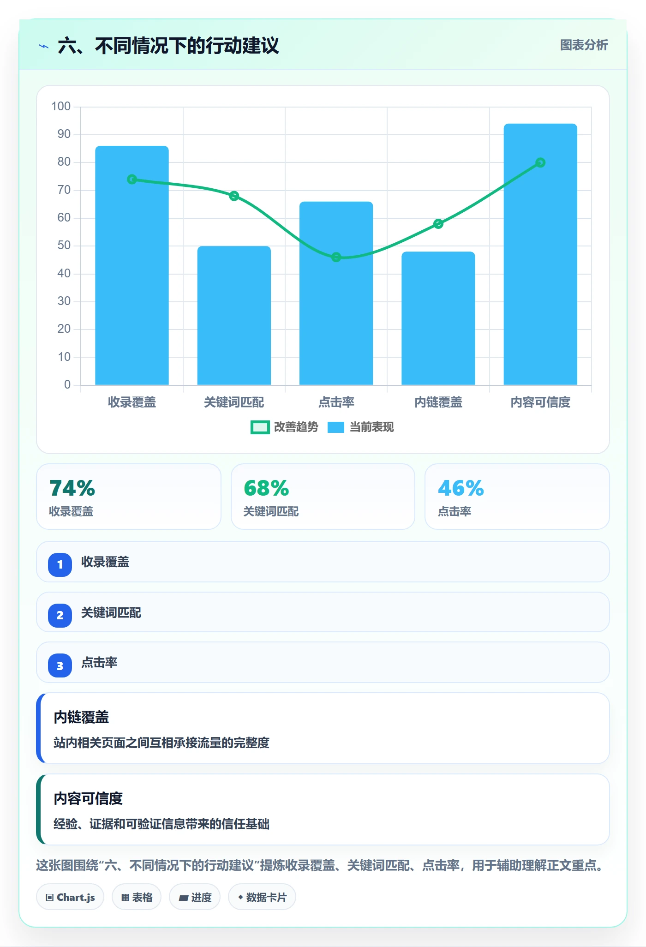The width and height of the screenshot is (646, 947).
Task: Click the 图表分析 label in the header
Action: point(584,45)
